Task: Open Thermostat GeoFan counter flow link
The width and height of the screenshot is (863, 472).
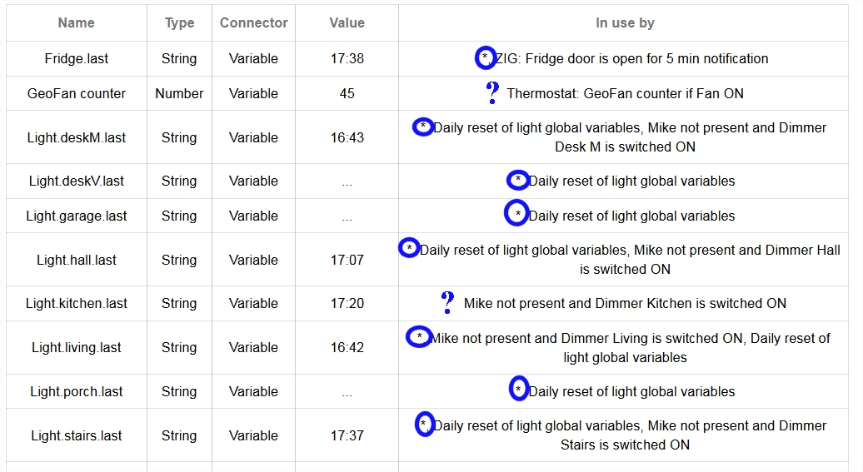Action: pyautogui.click(x=626, y=93)
